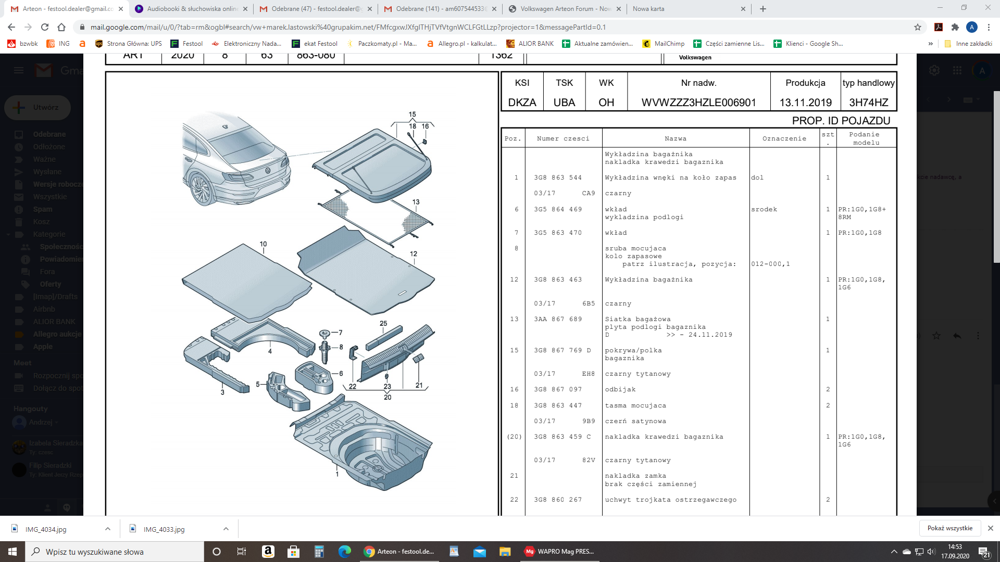Open the browser extensions puzzle icon
The width and height of the screenshot is (1000, 562).
click(955, 27)
